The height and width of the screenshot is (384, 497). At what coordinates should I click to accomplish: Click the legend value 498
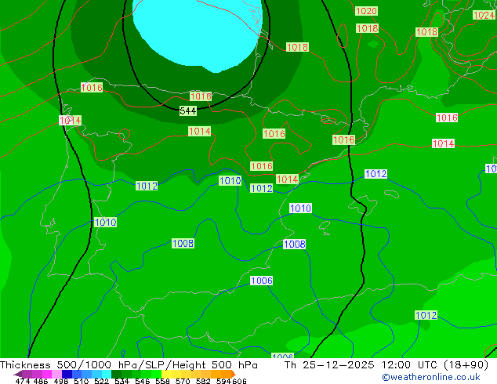coord(61,381)
